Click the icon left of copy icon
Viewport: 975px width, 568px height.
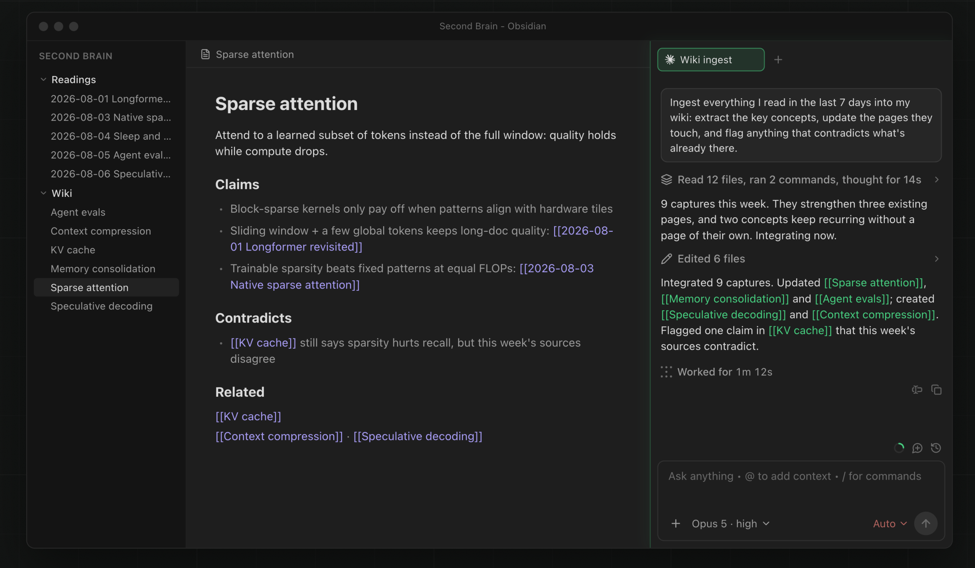(x=917, y=390)
